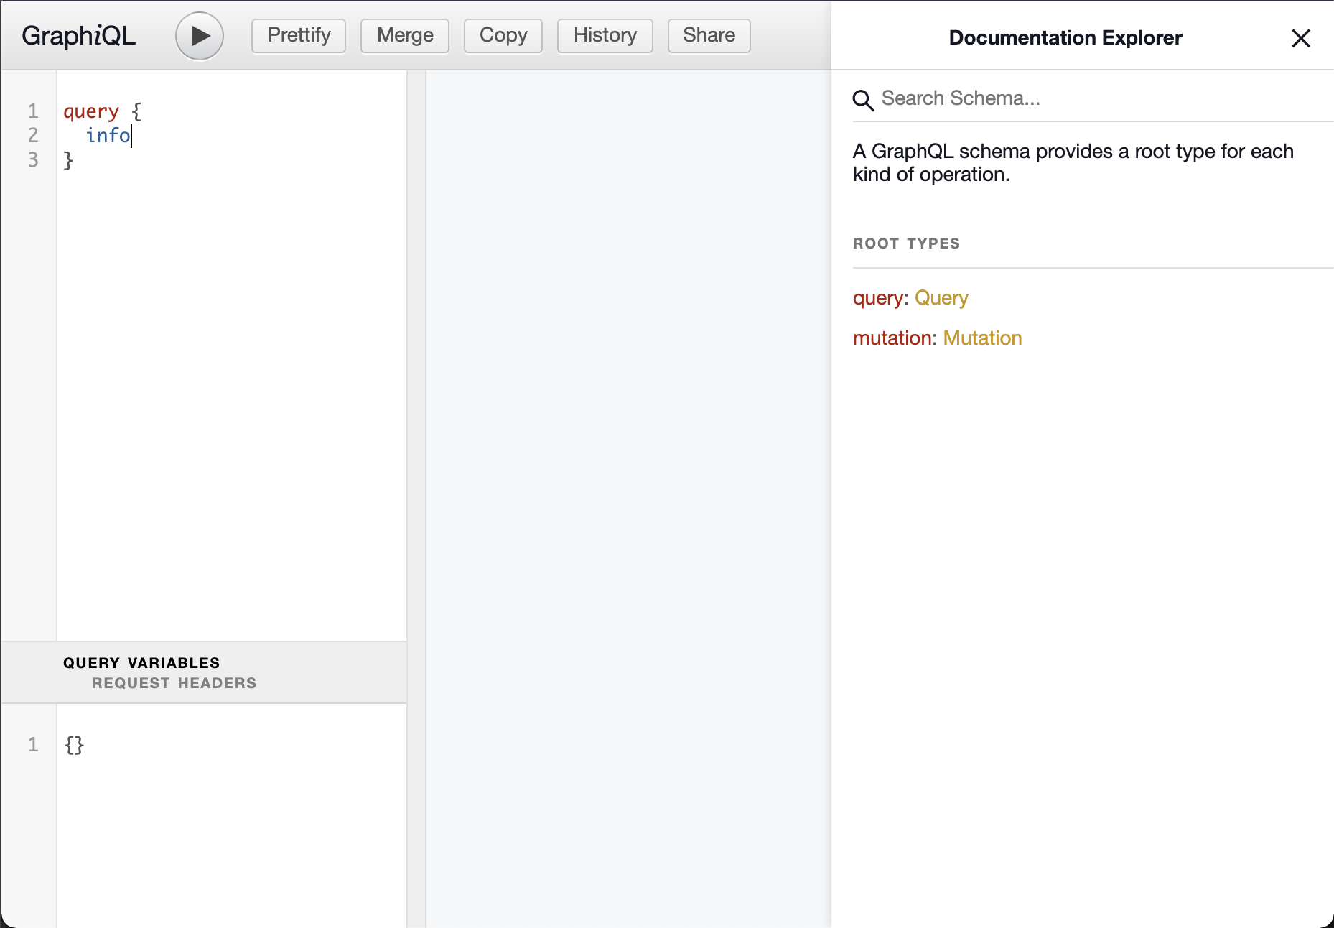Run the query with the Execute play button

[200, 36]
